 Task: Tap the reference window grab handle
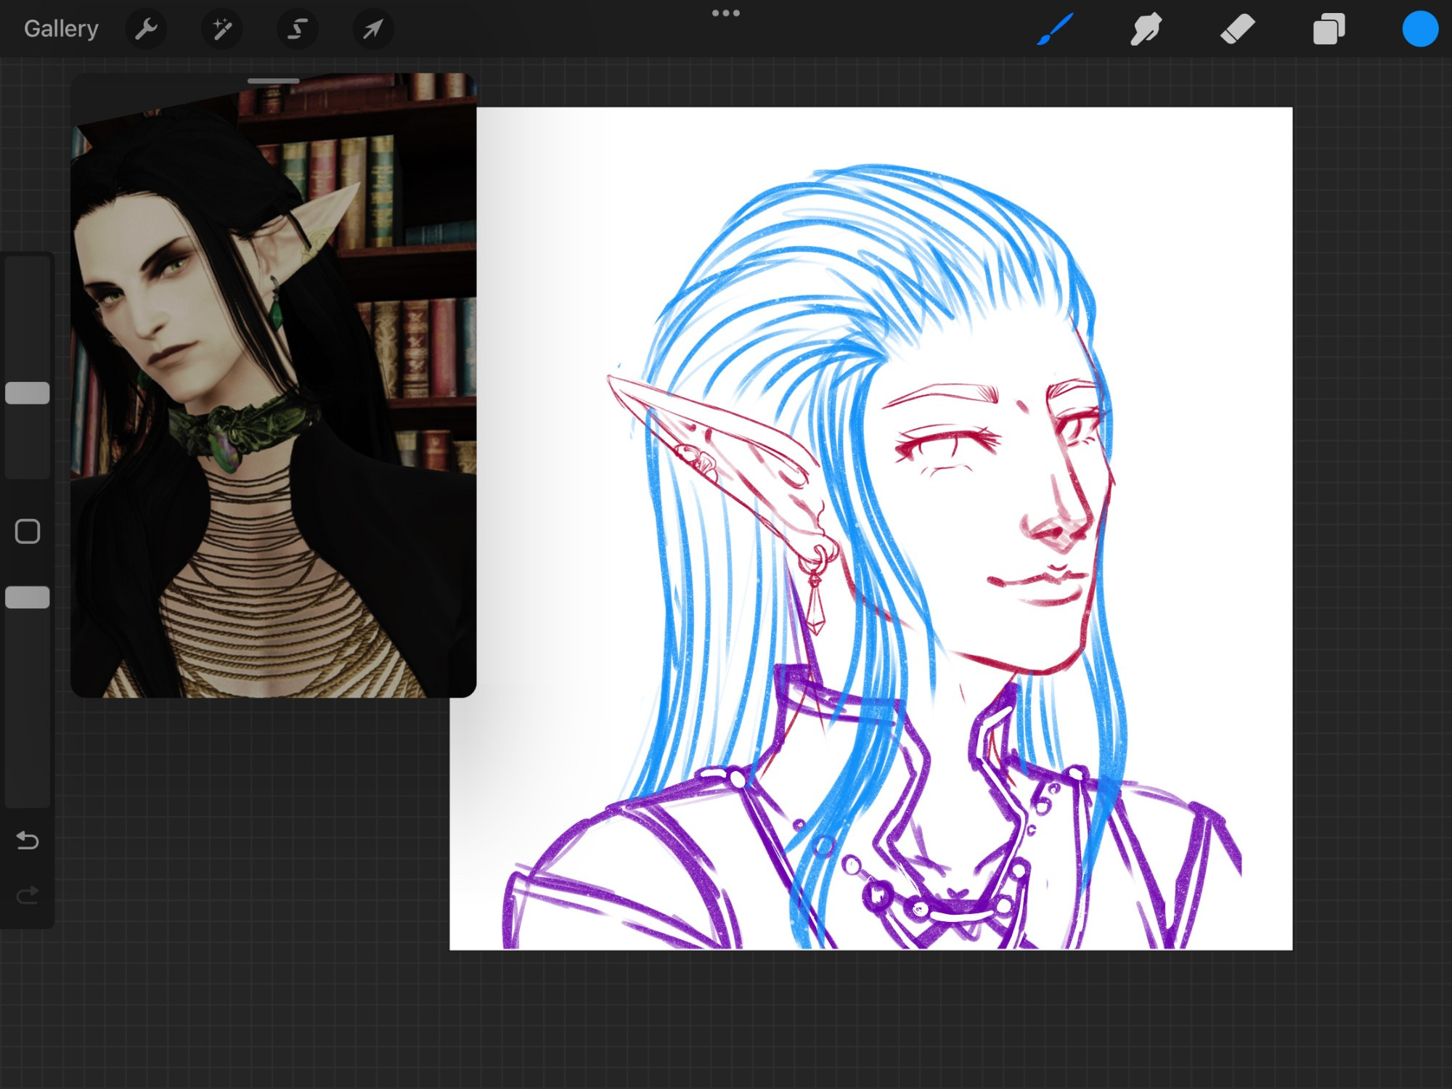273,81
